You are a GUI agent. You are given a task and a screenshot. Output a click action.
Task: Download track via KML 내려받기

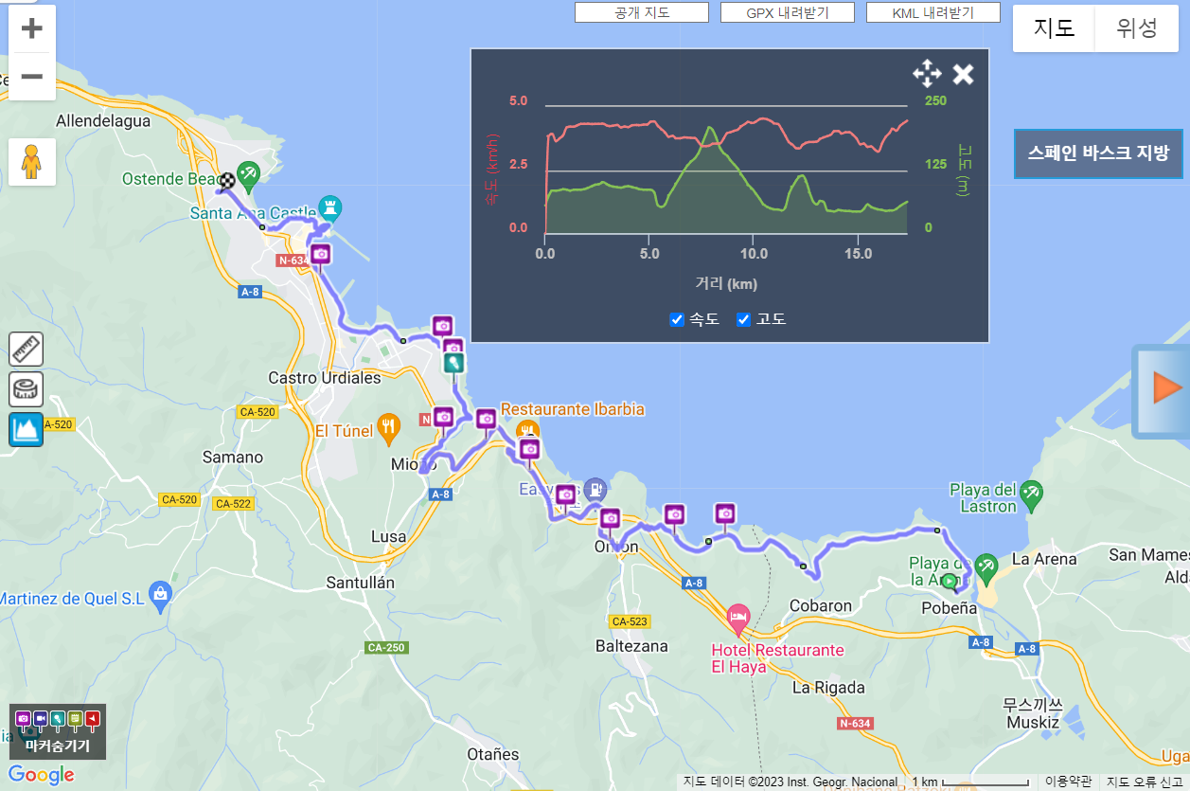pos(933,12)
